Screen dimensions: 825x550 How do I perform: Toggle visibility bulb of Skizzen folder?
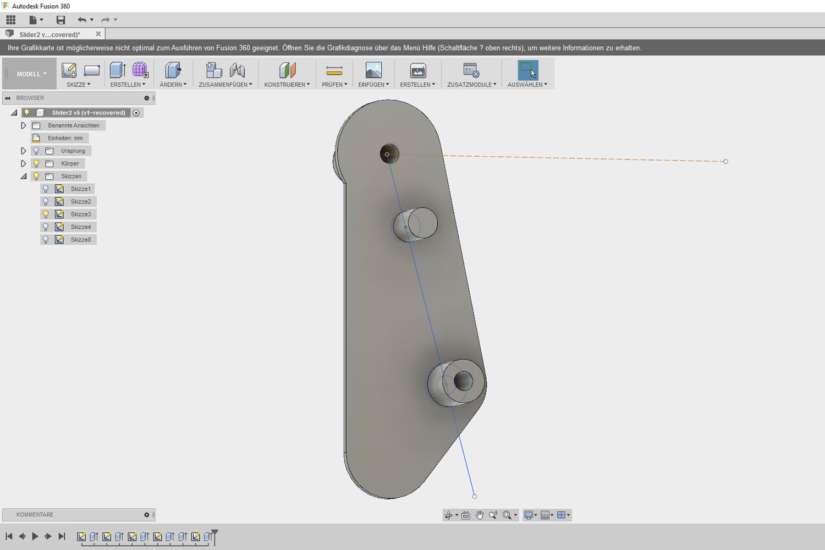(x=36, y=176)
